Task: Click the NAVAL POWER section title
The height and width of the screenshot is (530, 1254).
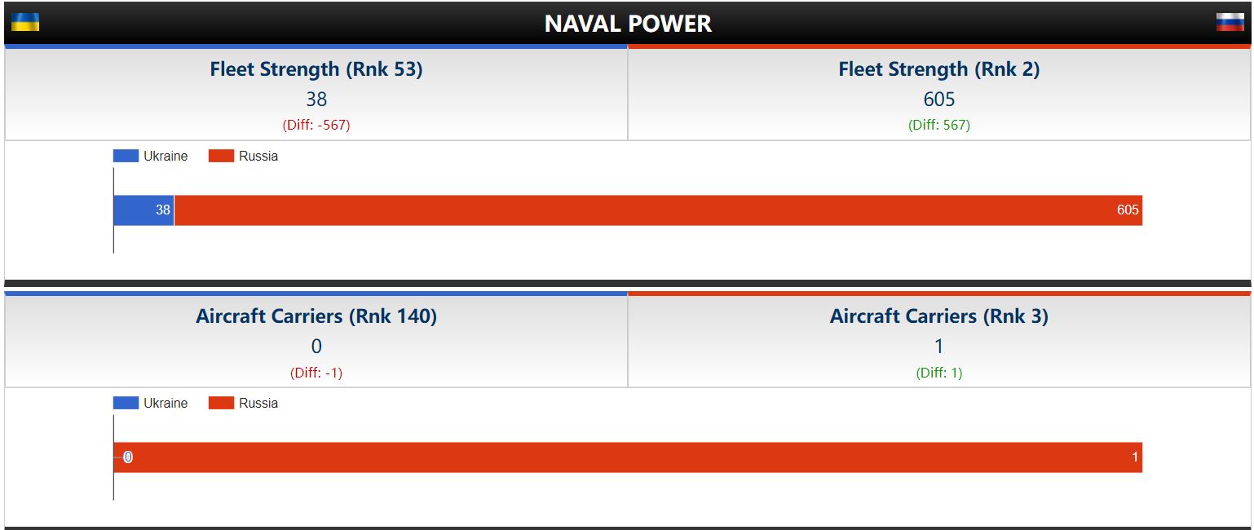Action: coord(628,24)
